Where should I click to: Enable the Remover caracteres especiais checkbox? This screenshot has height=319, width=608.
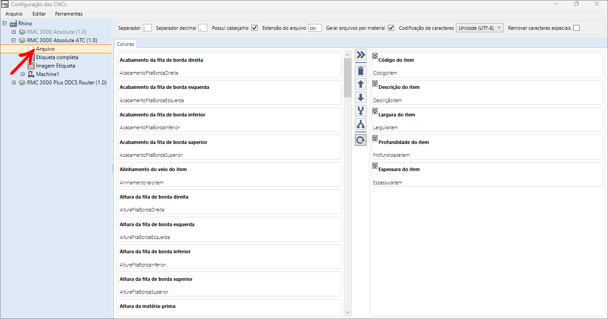point(576,28)
